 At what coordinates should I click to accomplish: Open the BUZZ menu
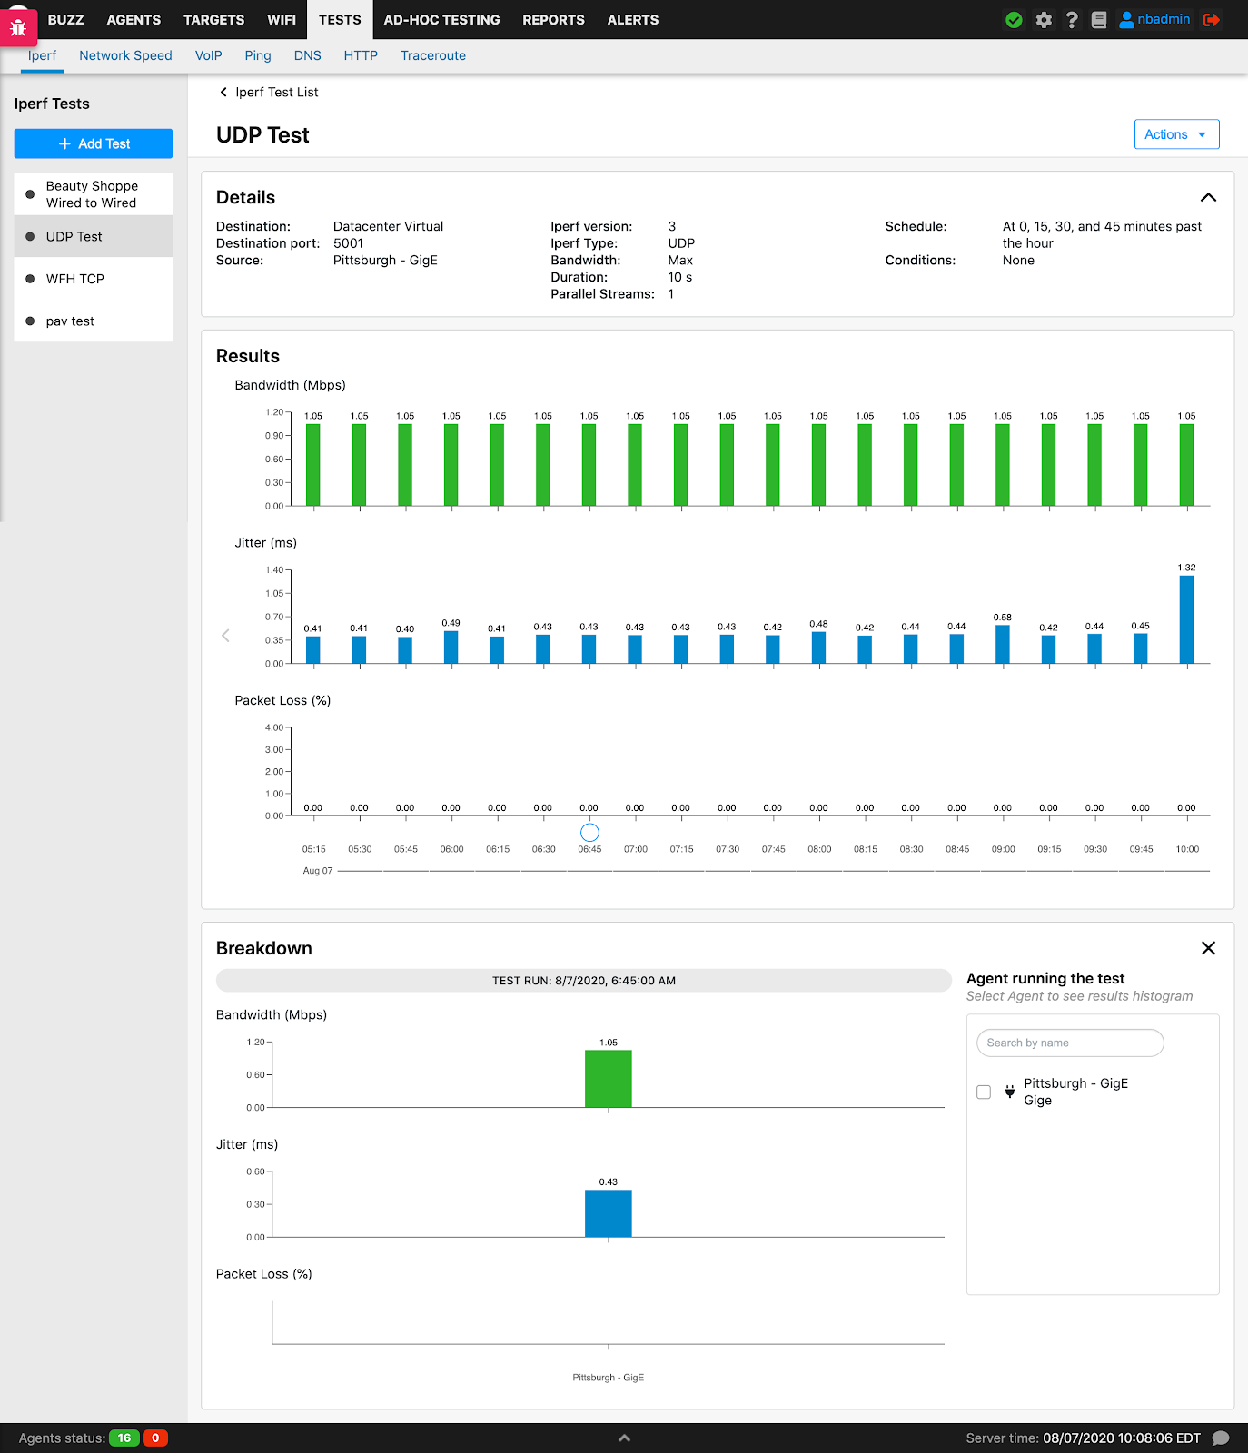click(65, 20)
